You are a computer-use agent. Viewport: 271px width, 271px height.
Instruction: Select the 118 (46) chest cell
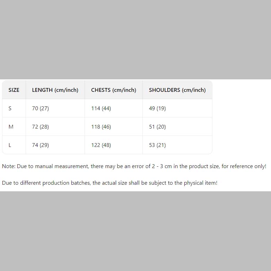point(101,127)
